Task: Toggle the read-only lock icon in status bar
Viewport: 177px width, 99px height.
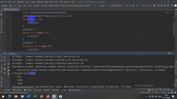Action: coord(169,93)
